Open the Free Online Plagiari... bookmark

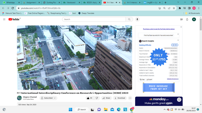click(x=34, y=13)
